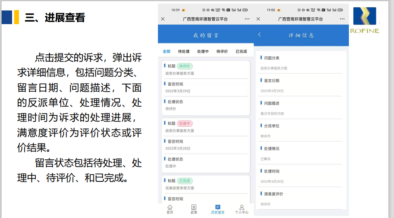394x218 pixels.
Task: Select the 历史留言 icon in bottom bar
Action: [218, 209]
